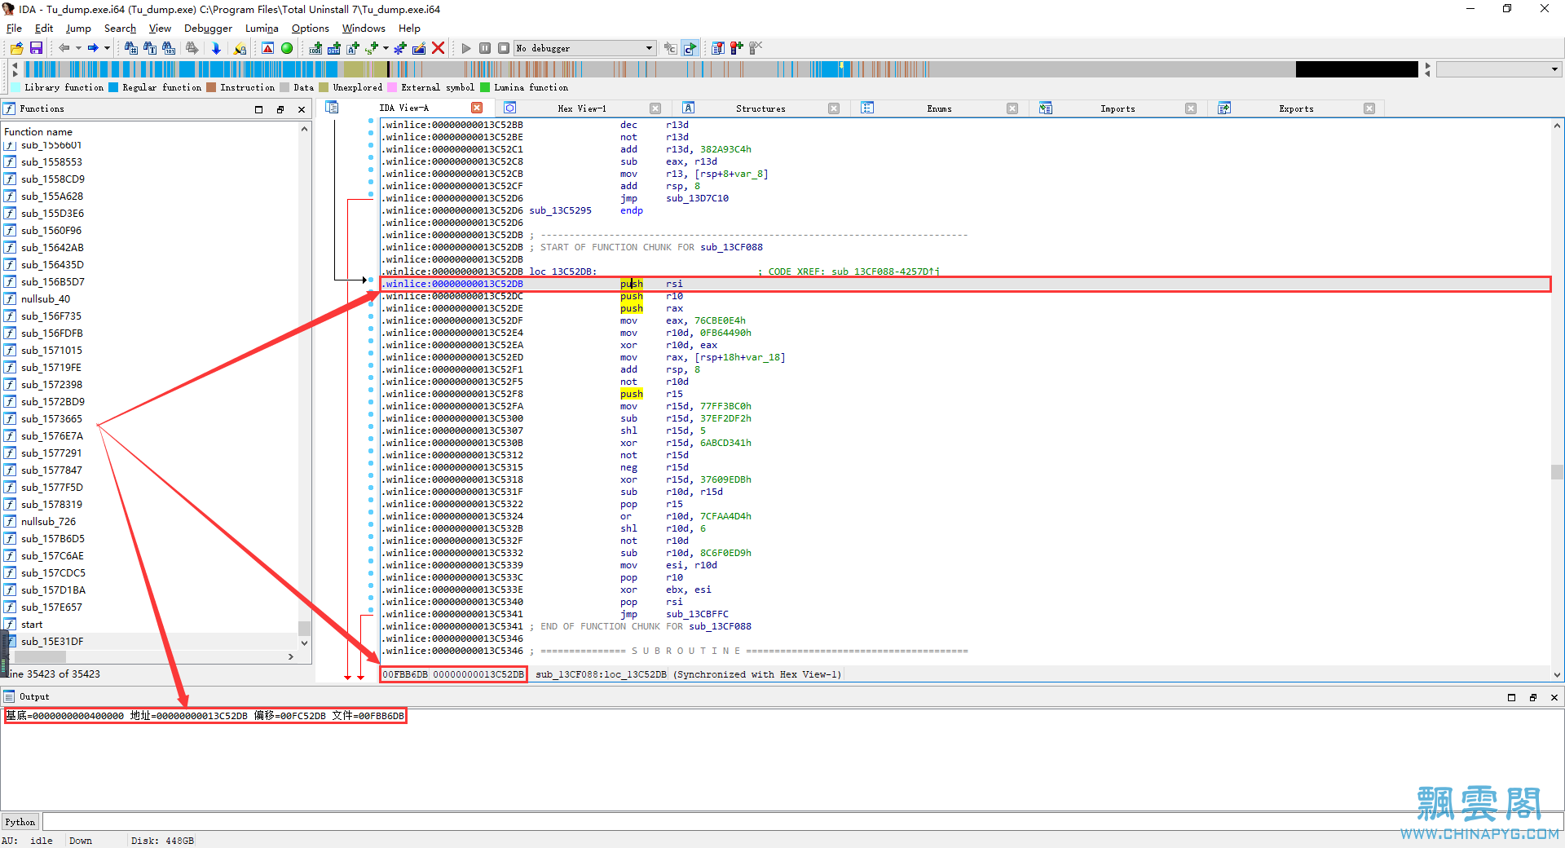The width and height of the screenshot is (1565, 848).
Task: Pause process with the pause icon
Action: pos(485,48)
